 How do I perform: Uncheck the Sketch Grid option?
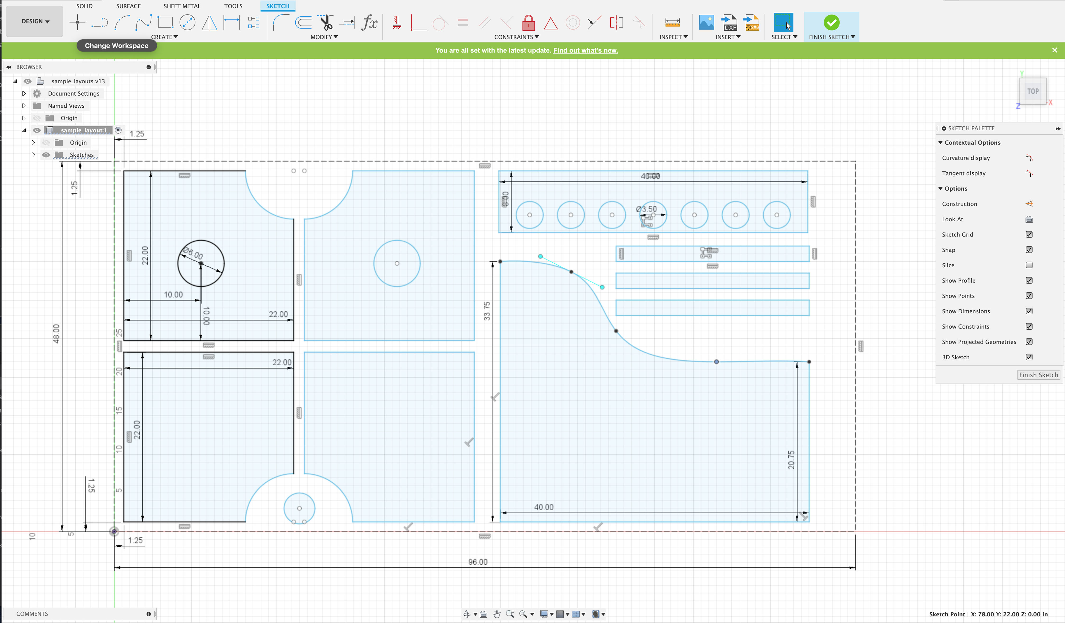(1029, 234)
